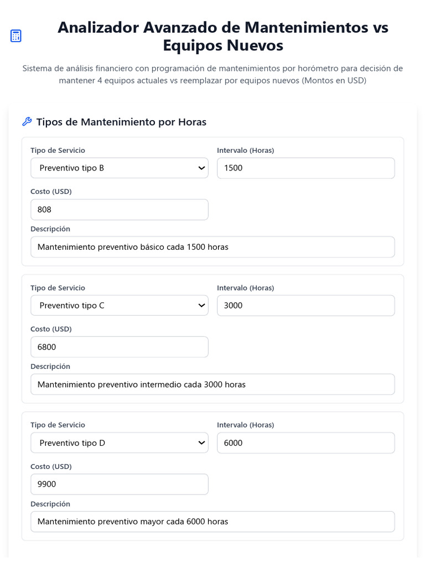Click the interval field showing 1500
The width and height of the screenshot is (425, 567).
click(305, 168)
